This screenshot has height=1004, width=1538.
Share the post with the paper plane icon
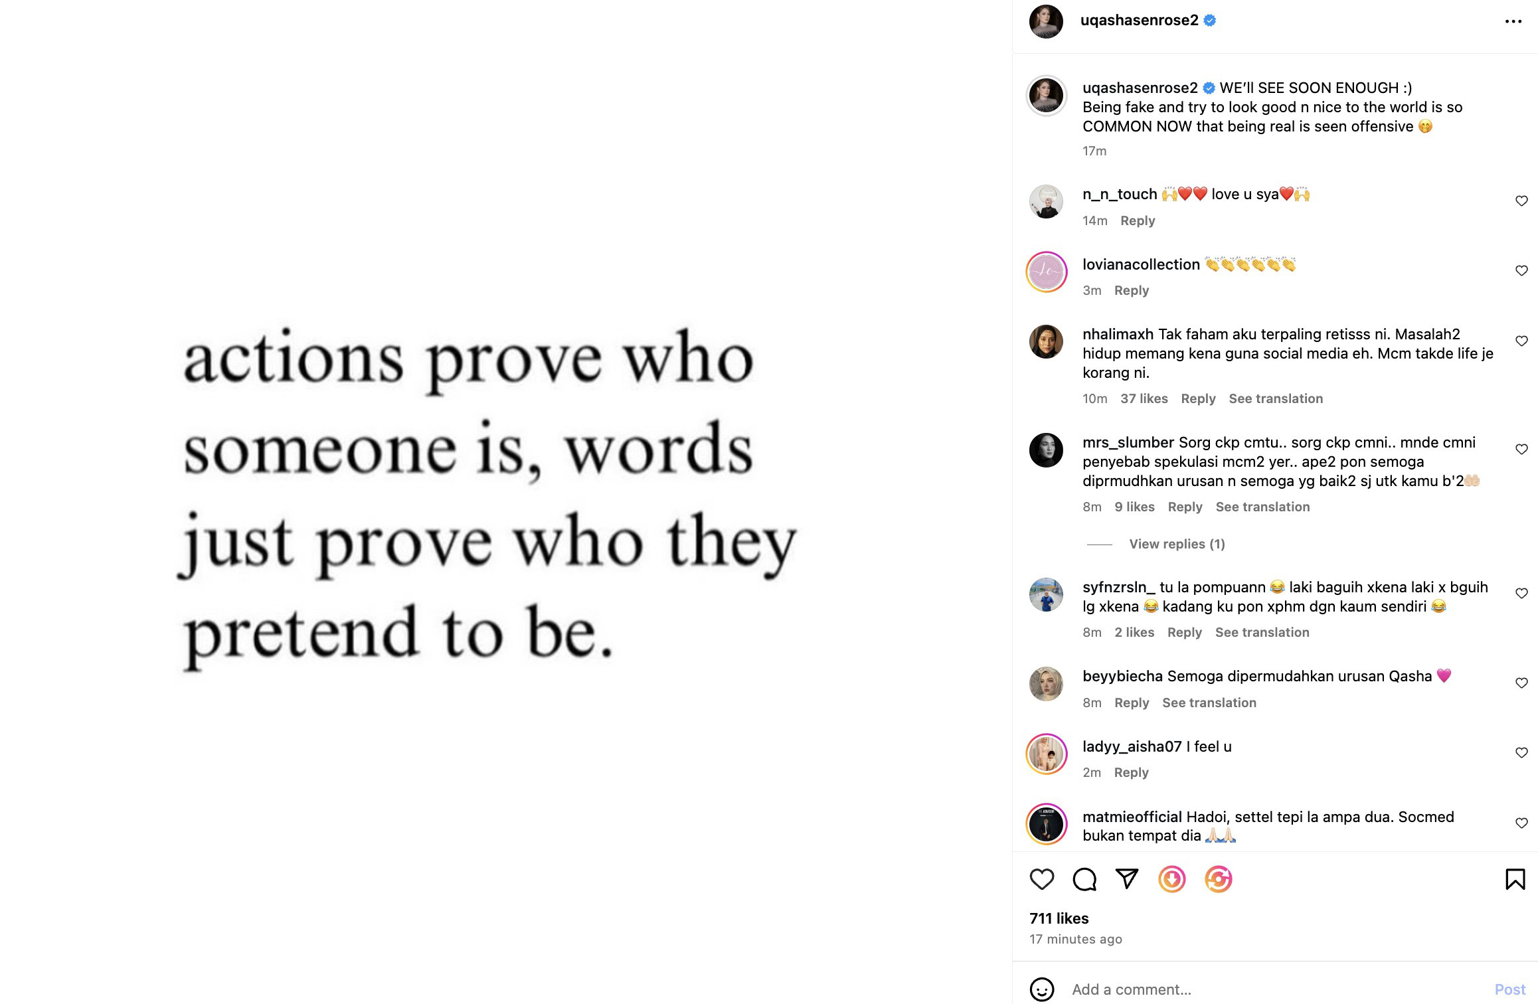coord(1126,879)
